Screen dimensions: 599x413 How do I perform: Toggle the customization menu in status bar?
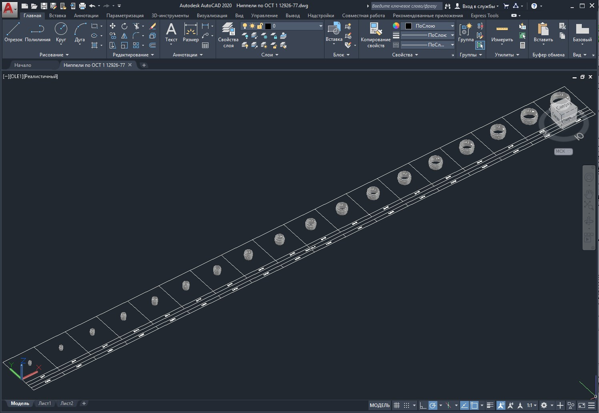point(591,405)
